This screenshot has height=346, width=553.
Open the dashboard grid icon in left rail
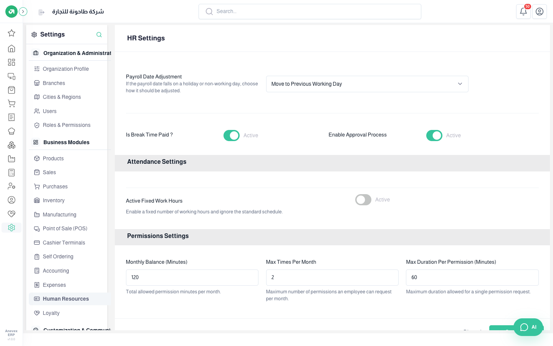coord(12,62)
